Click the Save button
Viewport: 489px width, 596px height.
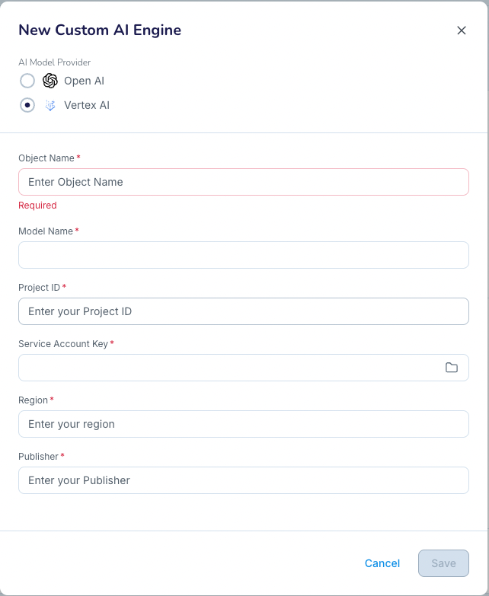pyautogui.click(x=443, y=563)
